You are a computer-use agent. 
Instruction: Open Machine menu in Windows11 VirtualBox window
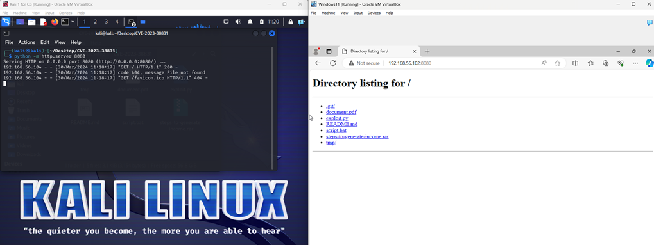click(x=328, y=13)
